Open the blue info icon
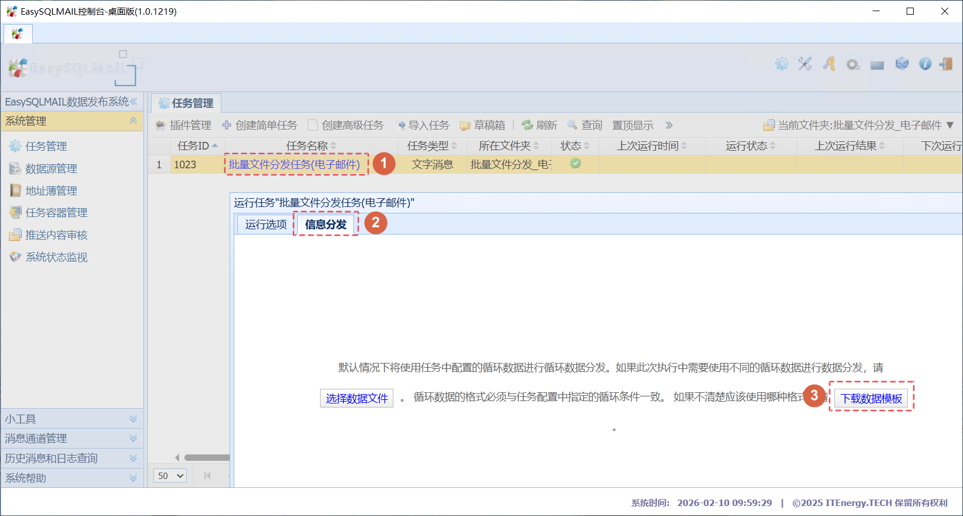 pyautogui.click(x=925, y=64)
